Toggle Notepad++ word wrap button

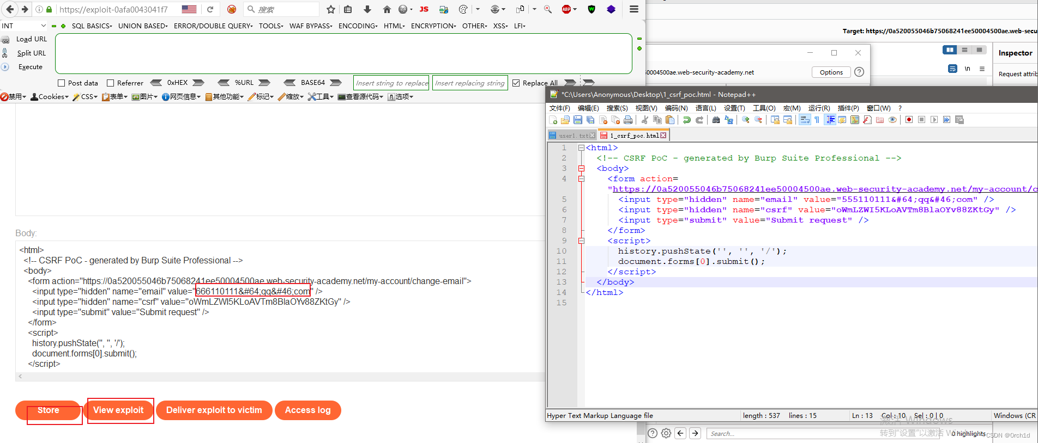(805, 120)
